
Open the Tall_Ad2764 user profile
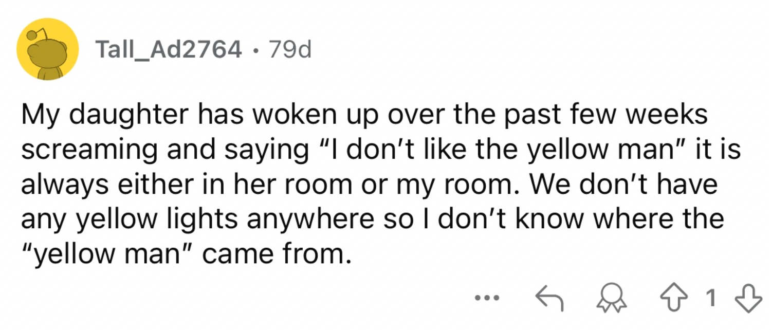[169, 49]
